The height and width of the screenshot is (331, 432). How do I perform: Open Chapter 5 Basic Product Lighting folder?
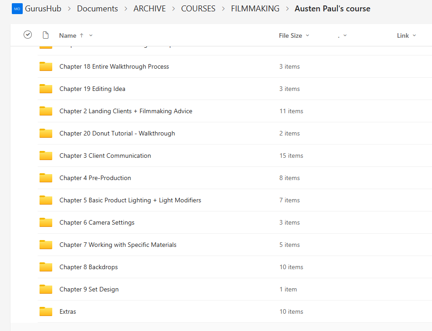[x=130, y=200]
